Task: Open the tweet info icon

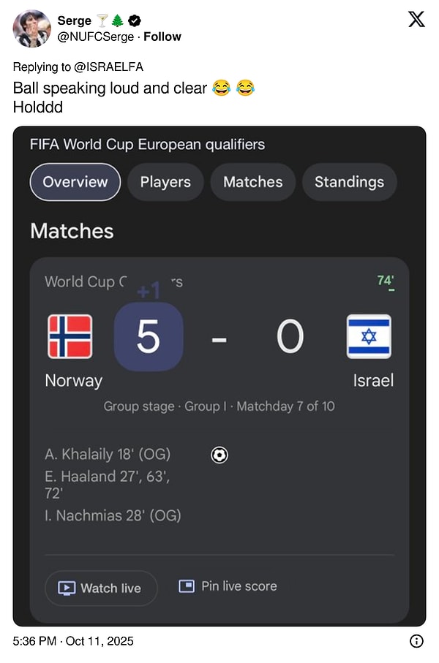Action: [416, 641]
